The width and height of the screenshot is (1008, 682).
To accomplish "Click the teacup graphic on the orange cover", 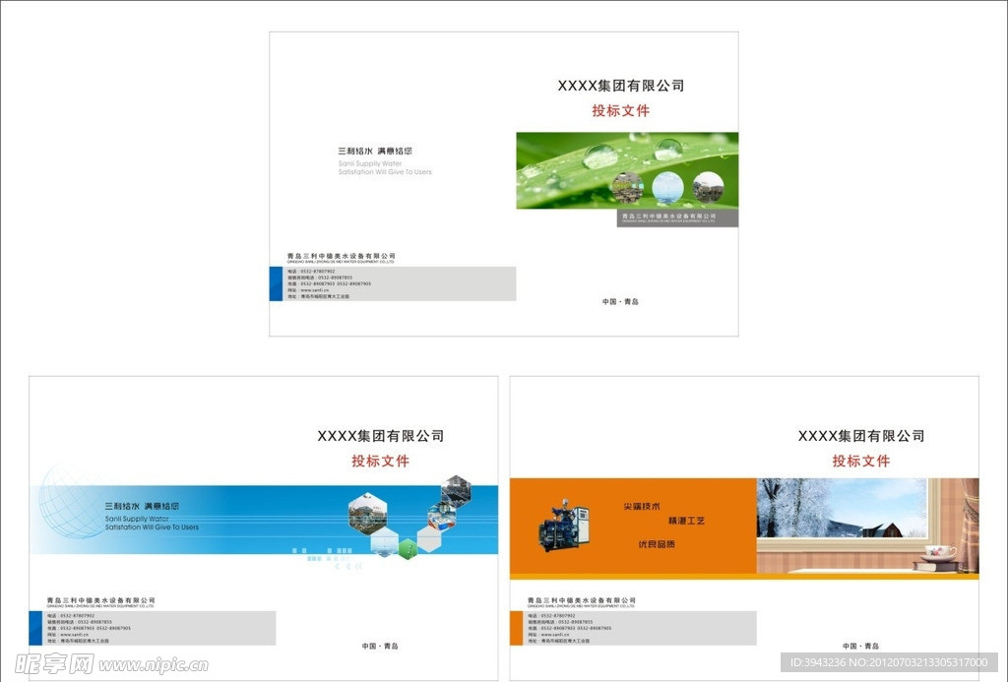I will [942, 553].
